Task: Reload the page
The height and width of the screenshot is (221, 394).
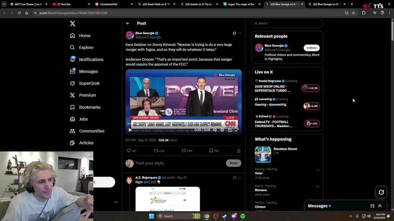Action: [x=19, y=13]
